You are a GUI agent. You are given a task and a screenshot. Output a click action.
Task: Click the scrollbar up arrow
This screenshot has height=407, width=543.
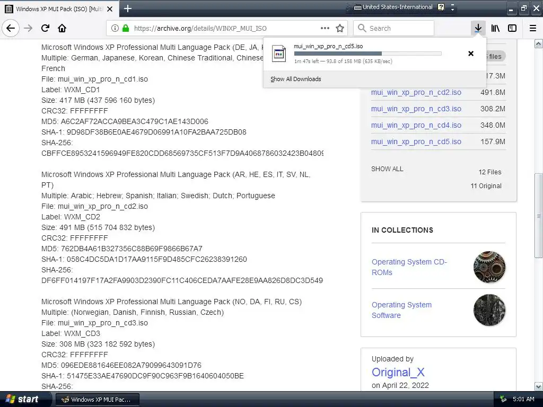click(x=539, y=43)
